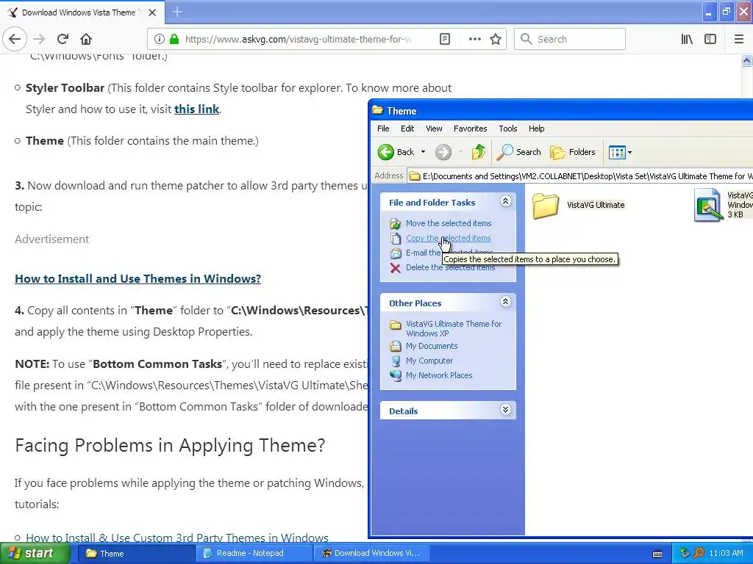This screenshot has width=753, height=564.
Task: Click Move the selected items
Action: tap(449, 223)
